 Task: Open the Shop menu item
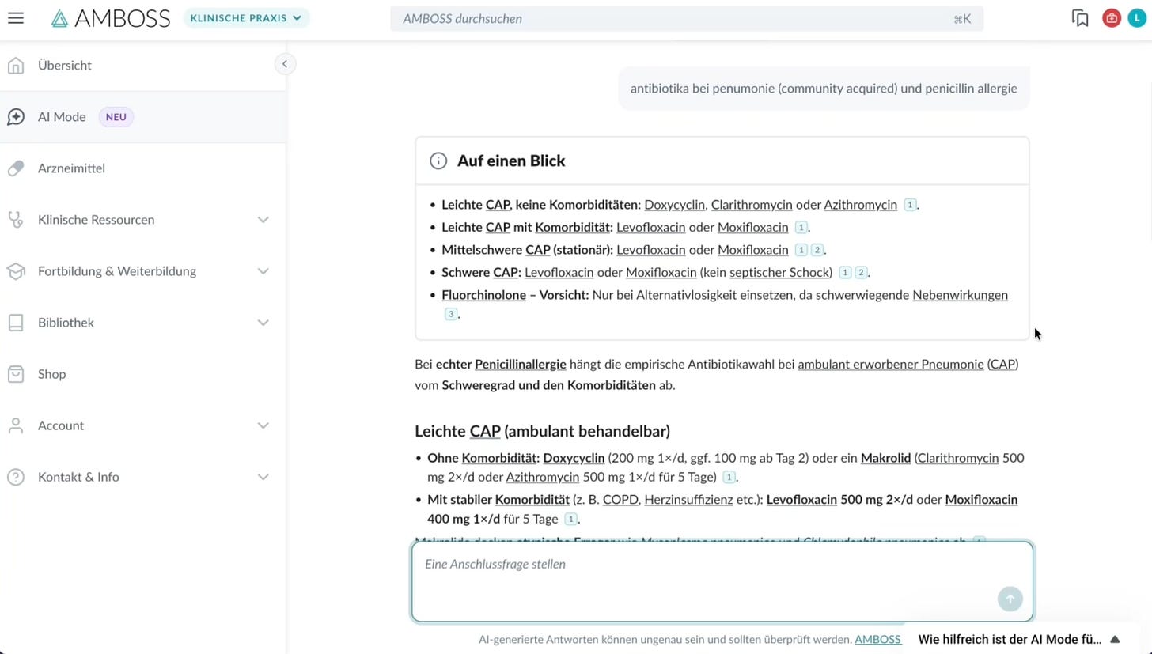tap(51, 374)
